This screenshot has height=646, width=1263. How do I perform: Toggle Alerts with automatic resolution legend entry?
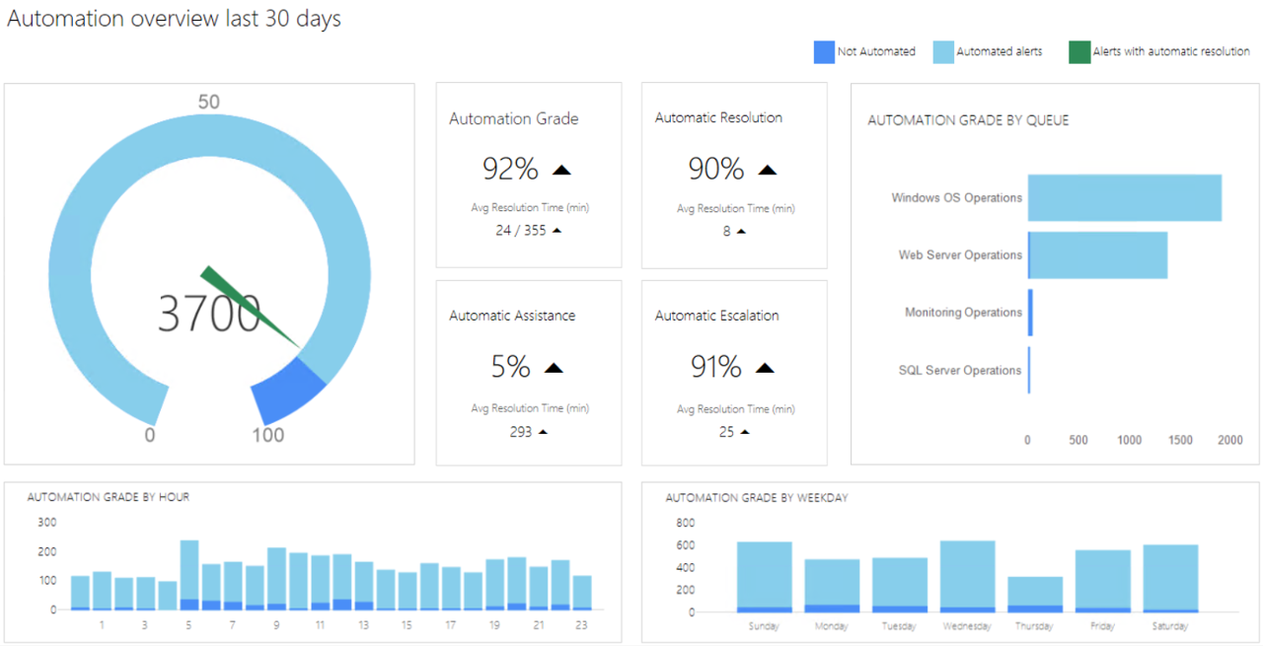coord(1158,52)
